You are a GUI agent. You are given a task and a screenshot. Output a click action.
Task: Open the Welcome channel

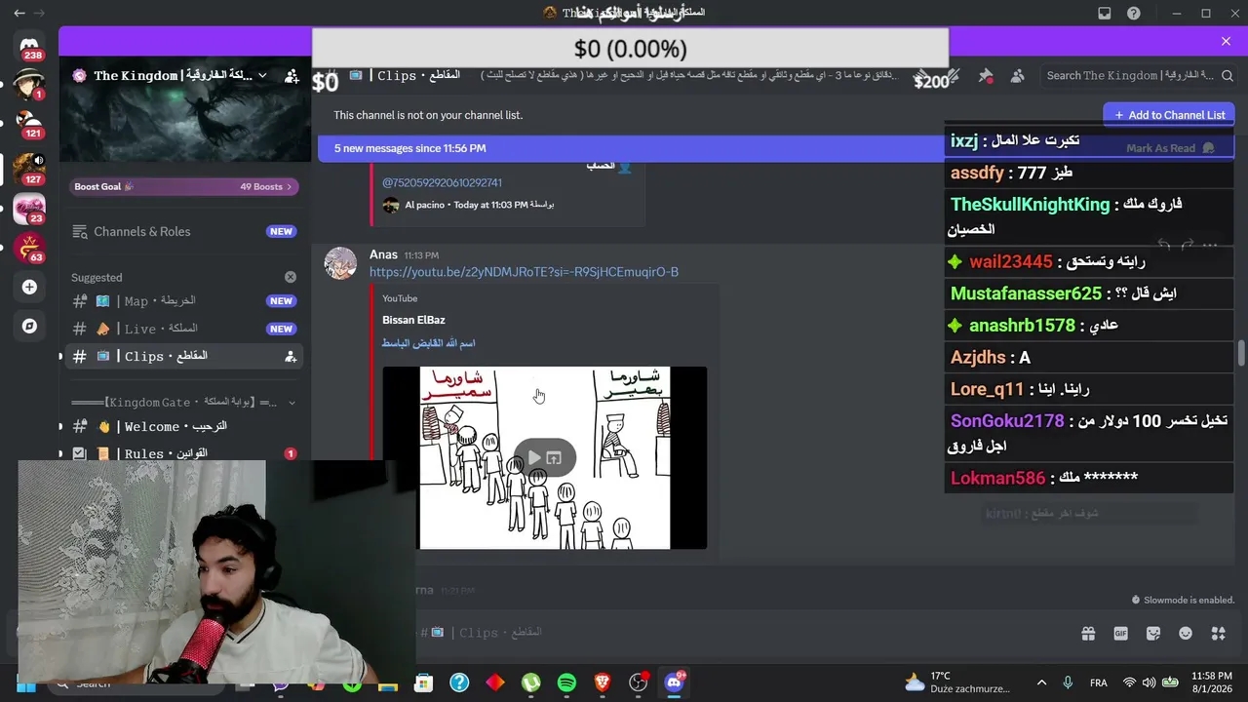point(184,427)
